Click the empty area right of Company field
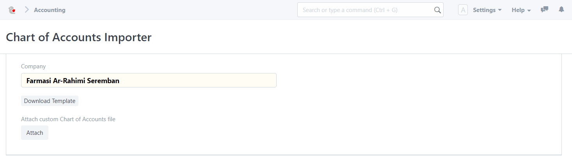 pyautogui.click(x=417, y=80)
